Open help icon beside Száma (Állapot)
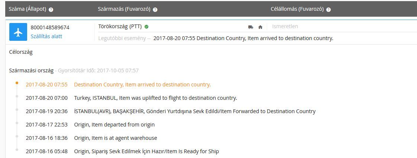This screenshot has width=417, height=158. [51, 10]
